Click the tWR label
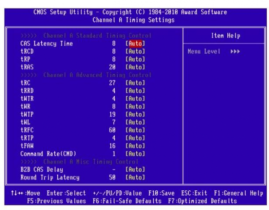 click(26, 107)
